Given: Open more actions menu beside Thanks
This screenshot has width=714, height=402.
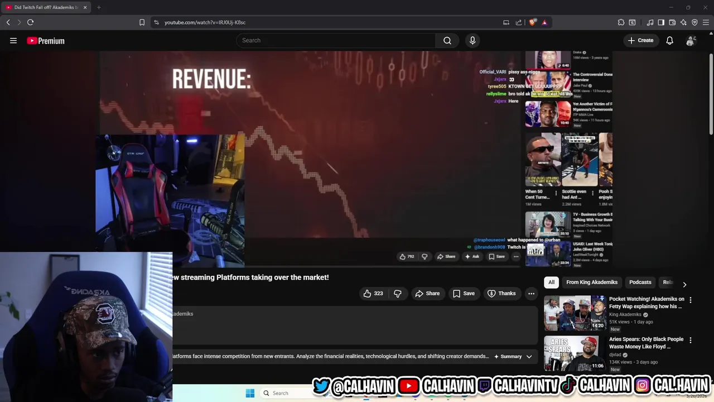Looking at the screenshot, I should pyautogui.click(x=531, y=293).
